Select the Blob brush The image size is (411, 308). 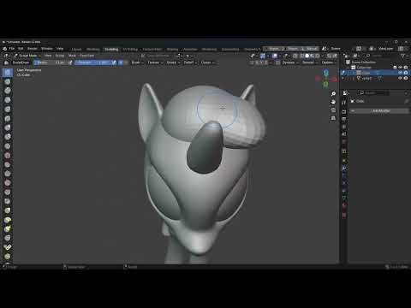click(x=8, y=137)
